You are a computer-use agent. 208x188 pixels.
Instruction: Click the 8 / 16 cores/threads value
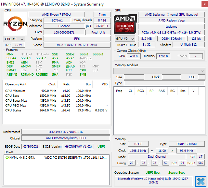click(102, 20)
